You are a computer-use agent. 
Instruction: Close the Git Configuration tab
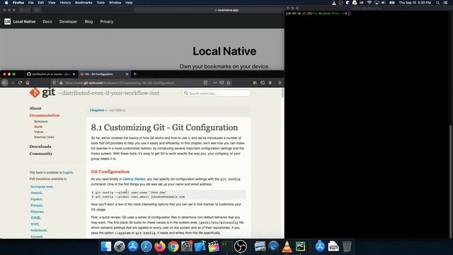coord(127,74)
